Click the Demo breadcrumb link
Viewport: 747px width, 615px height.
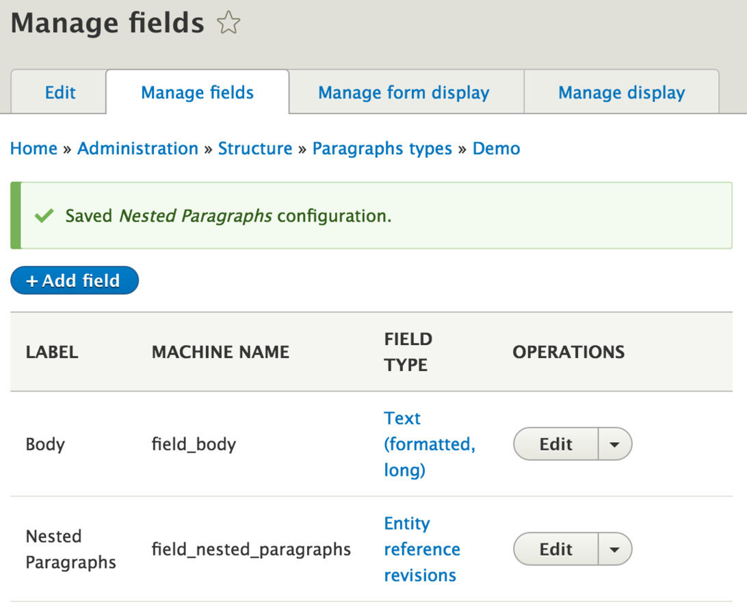[496, 149]
